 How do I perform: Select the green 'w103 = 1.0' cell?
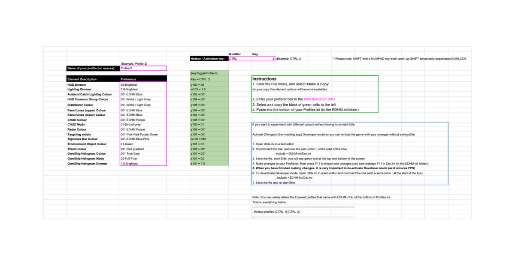coord(209,90)
